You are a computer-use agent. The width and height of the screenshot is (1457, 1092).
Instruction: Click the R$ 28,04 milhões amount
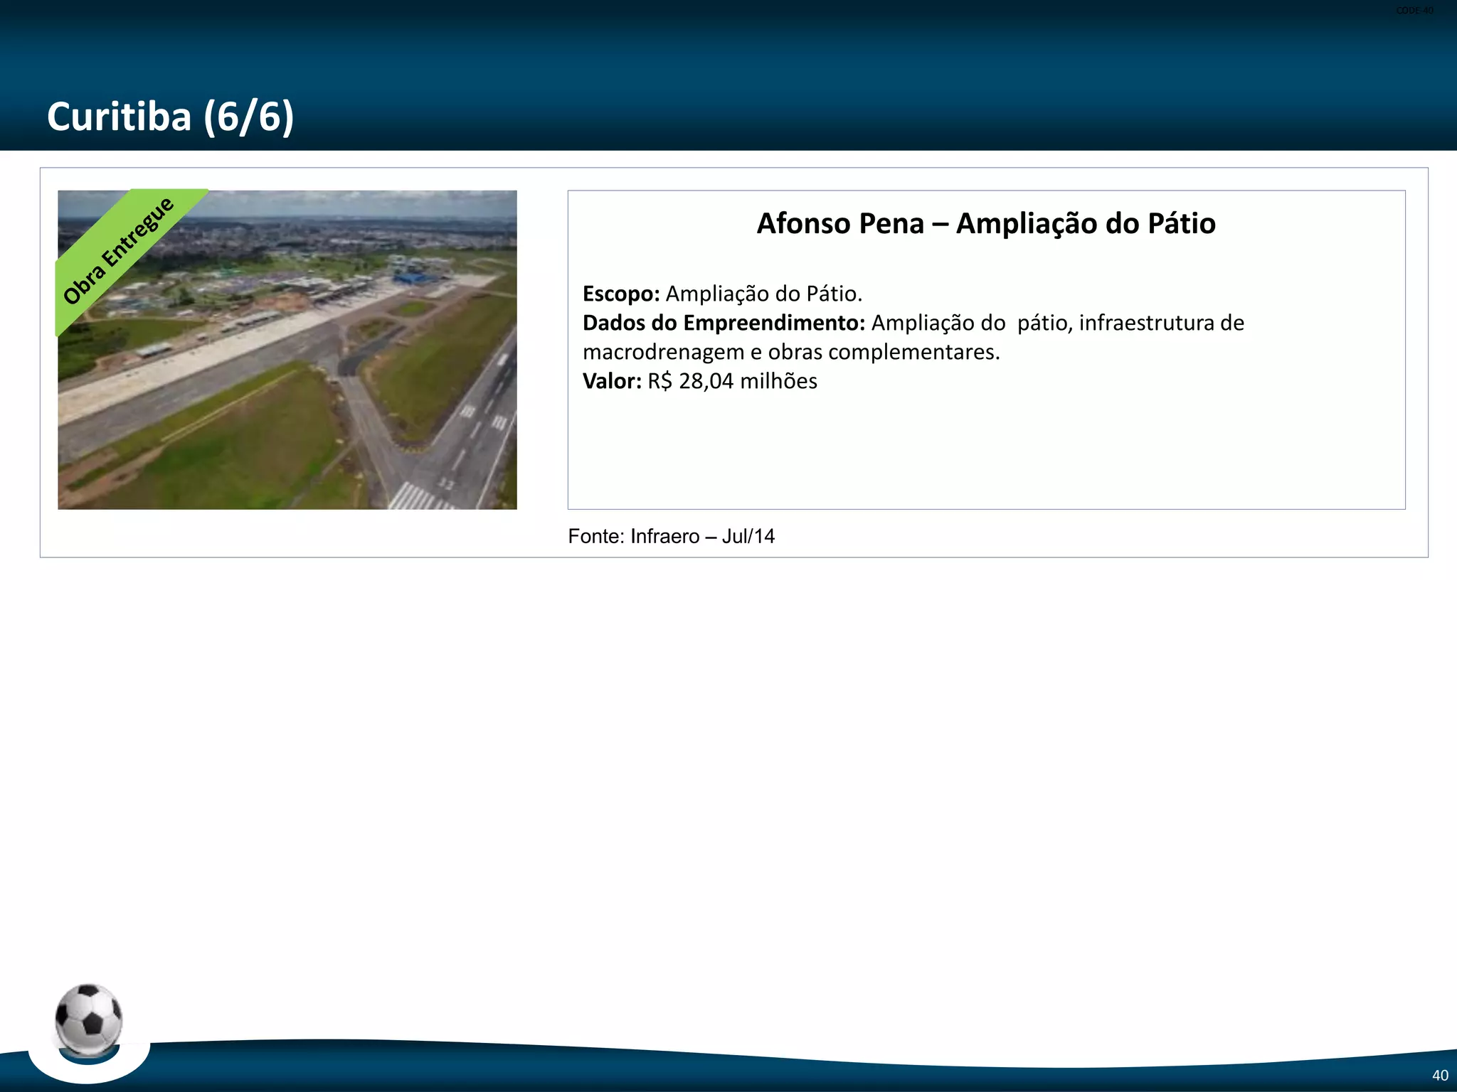[732, 381]
